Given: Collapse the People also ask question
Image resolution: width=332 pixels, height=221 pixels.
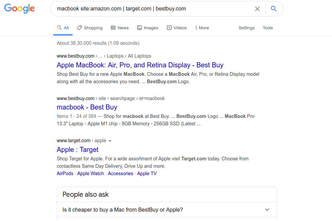Looking at the screenshot, I should pos(267,209).
